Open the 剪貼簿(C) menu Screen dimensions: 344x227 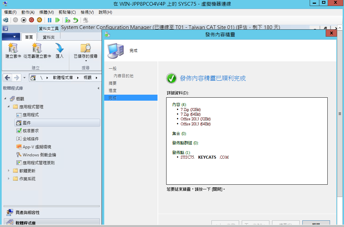[x=67, y=12]
